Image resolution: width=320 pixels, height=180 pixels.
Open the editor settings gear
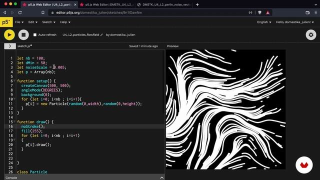(x=311, y=34)
